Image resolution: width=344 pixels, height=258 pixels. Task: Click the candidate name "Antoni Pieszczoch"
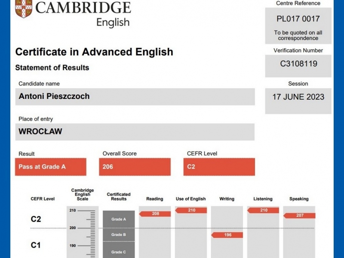[54, 96]
